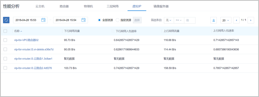Open the vip-for-vrouter.l3.vr-delete.e36e7d link

pos(34,49)
